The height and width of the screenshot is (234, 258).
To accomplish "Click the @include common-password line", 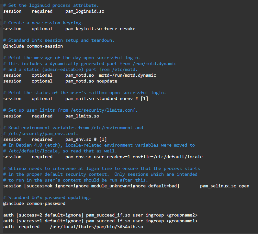I will pos(34,203).
